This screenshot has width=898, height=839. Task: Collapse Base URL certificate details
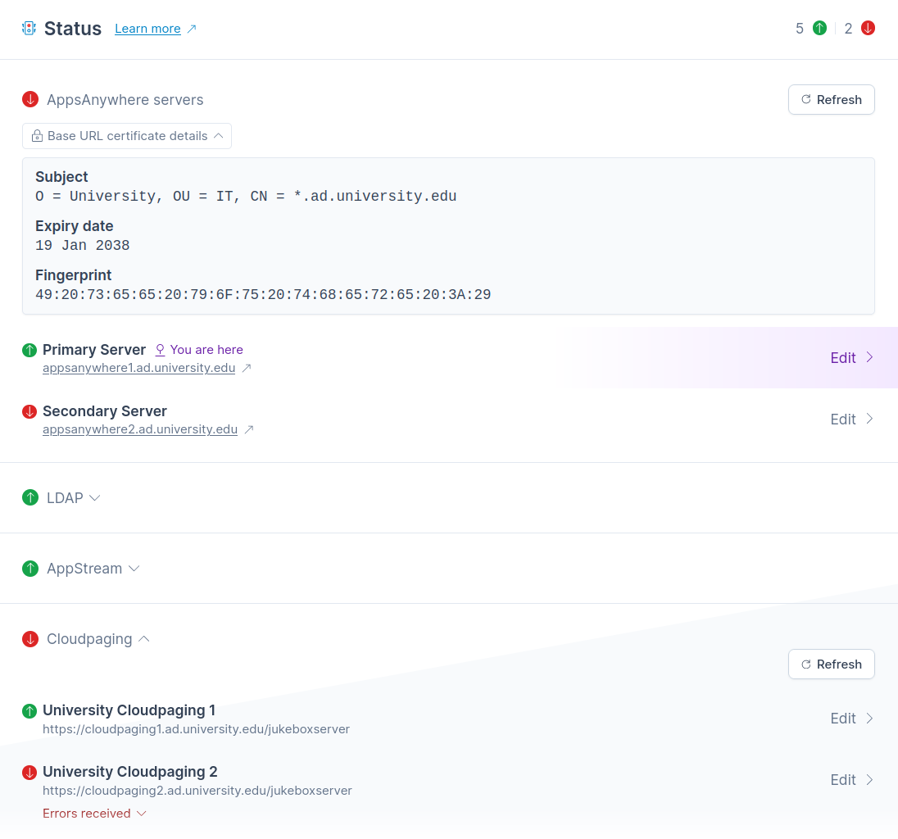[x=127, y=136]
